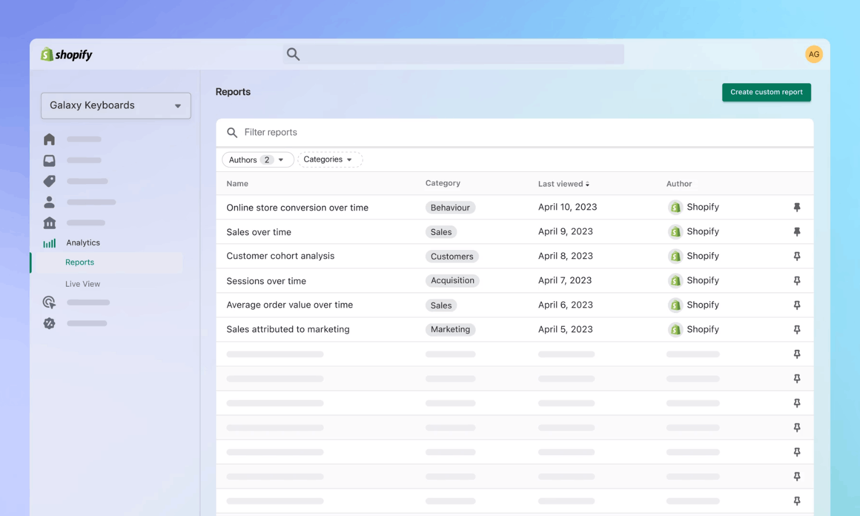
Task: Pin the Sales attributed to marketing report
Action: coord(797,330)
